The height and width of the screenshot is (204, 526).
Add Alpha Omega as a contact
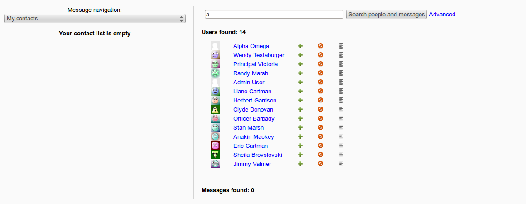300,46
